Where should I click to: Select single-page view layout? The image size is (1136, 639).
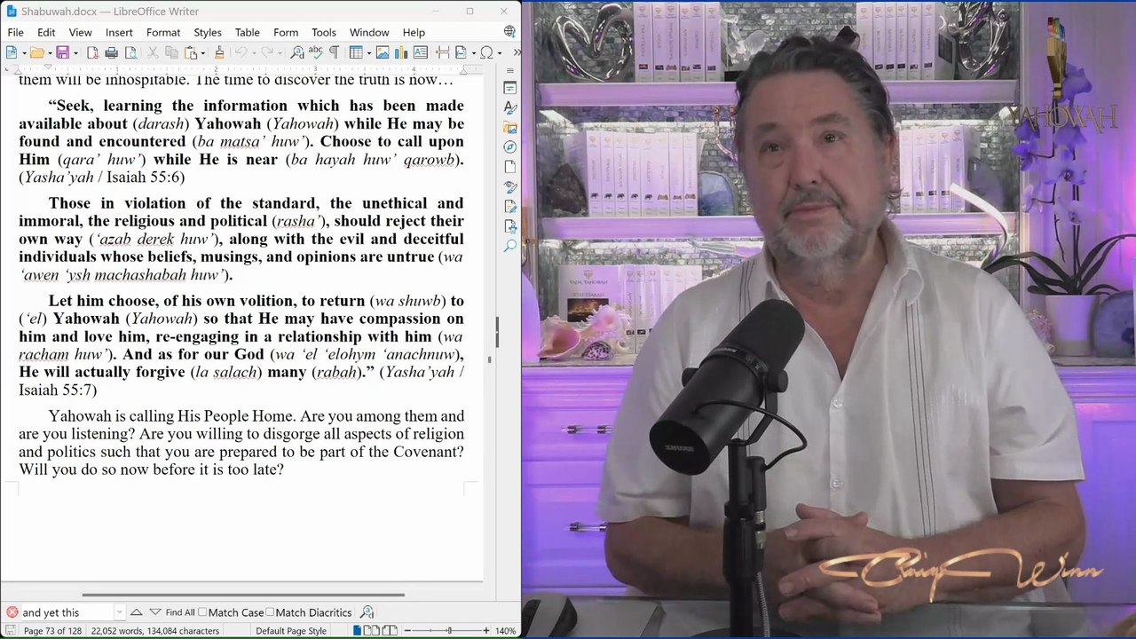tap(357, 631)
